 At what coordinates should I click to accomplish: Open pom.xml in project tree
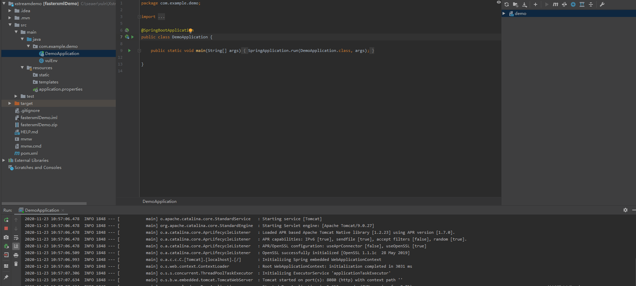coord(29,153)
